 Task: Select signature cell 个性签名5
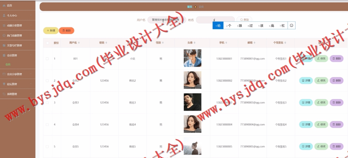pos(281,147)
